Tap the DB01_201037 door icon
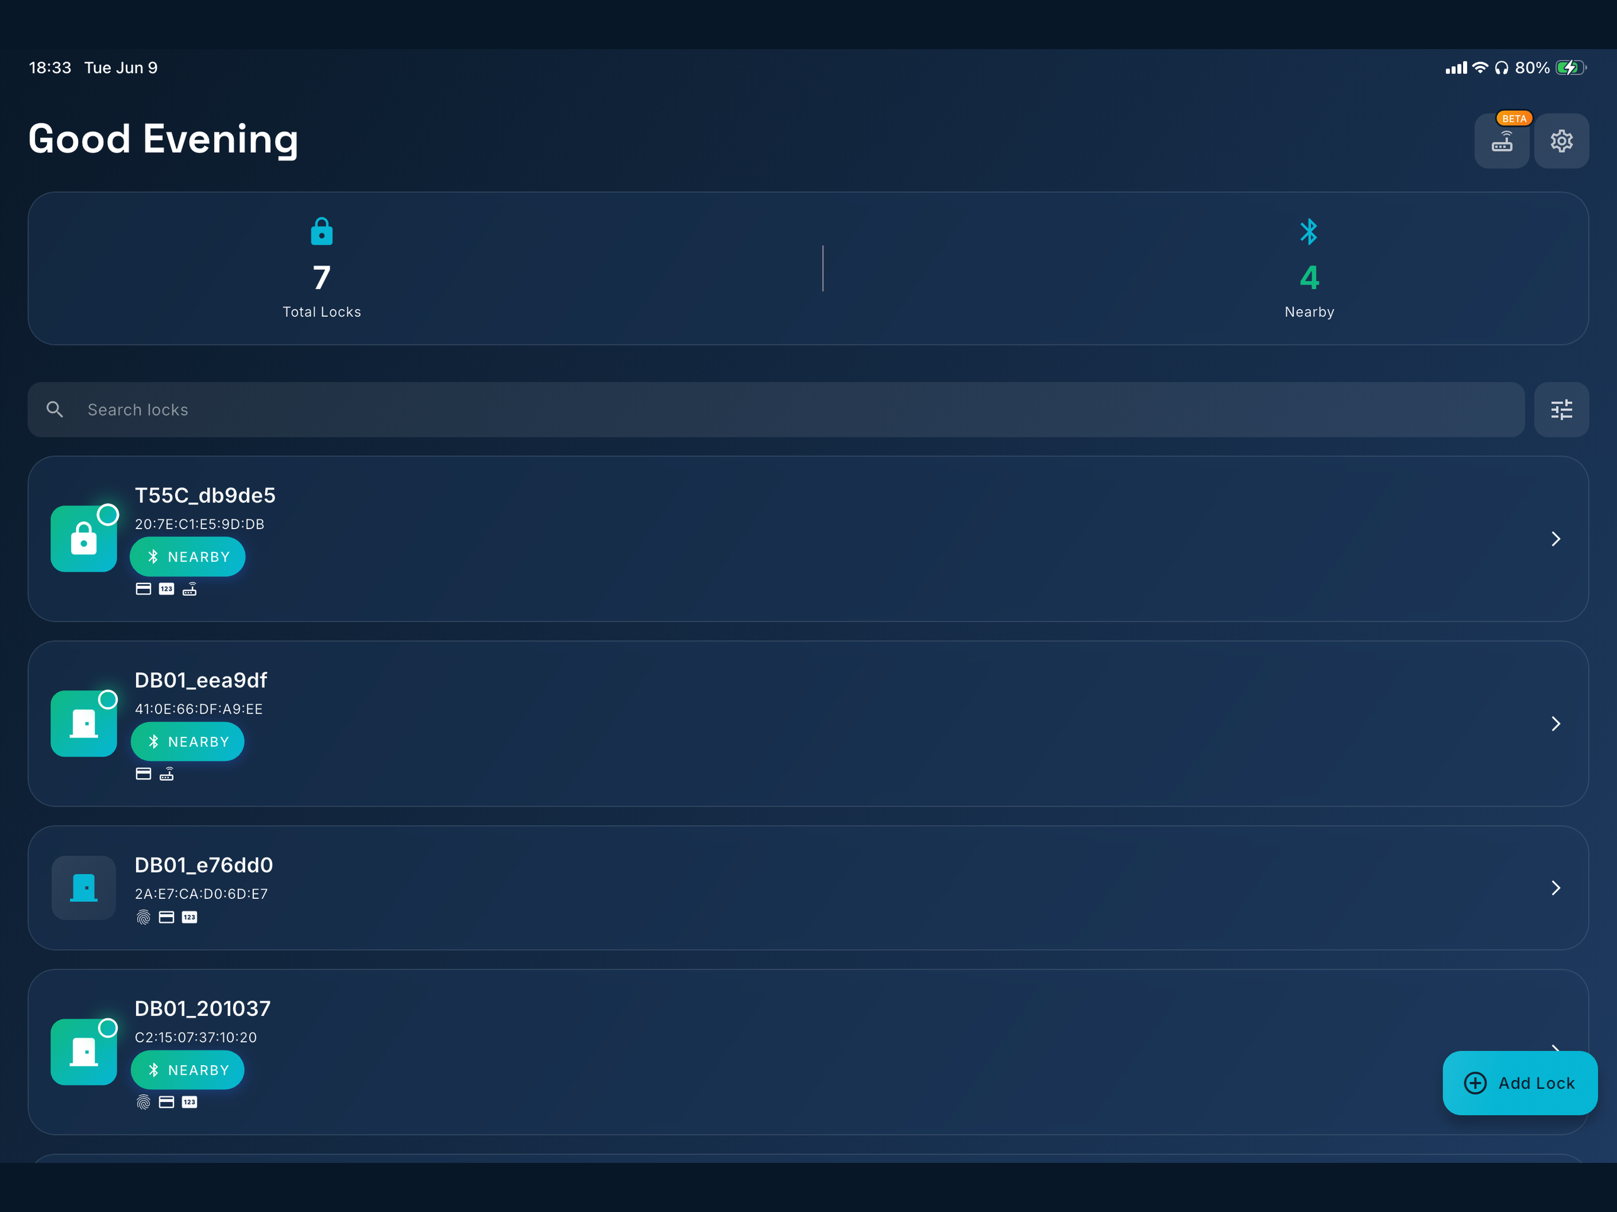This screenshot has width=1617, height=1212. pos(83,1052)
